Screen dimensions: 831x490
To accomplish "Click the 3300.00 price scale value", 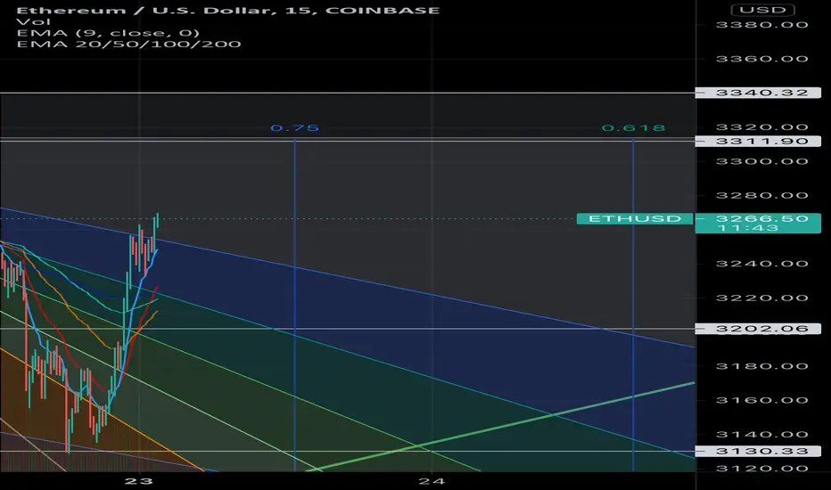I will pyautogui.click(x=761, y=161).
